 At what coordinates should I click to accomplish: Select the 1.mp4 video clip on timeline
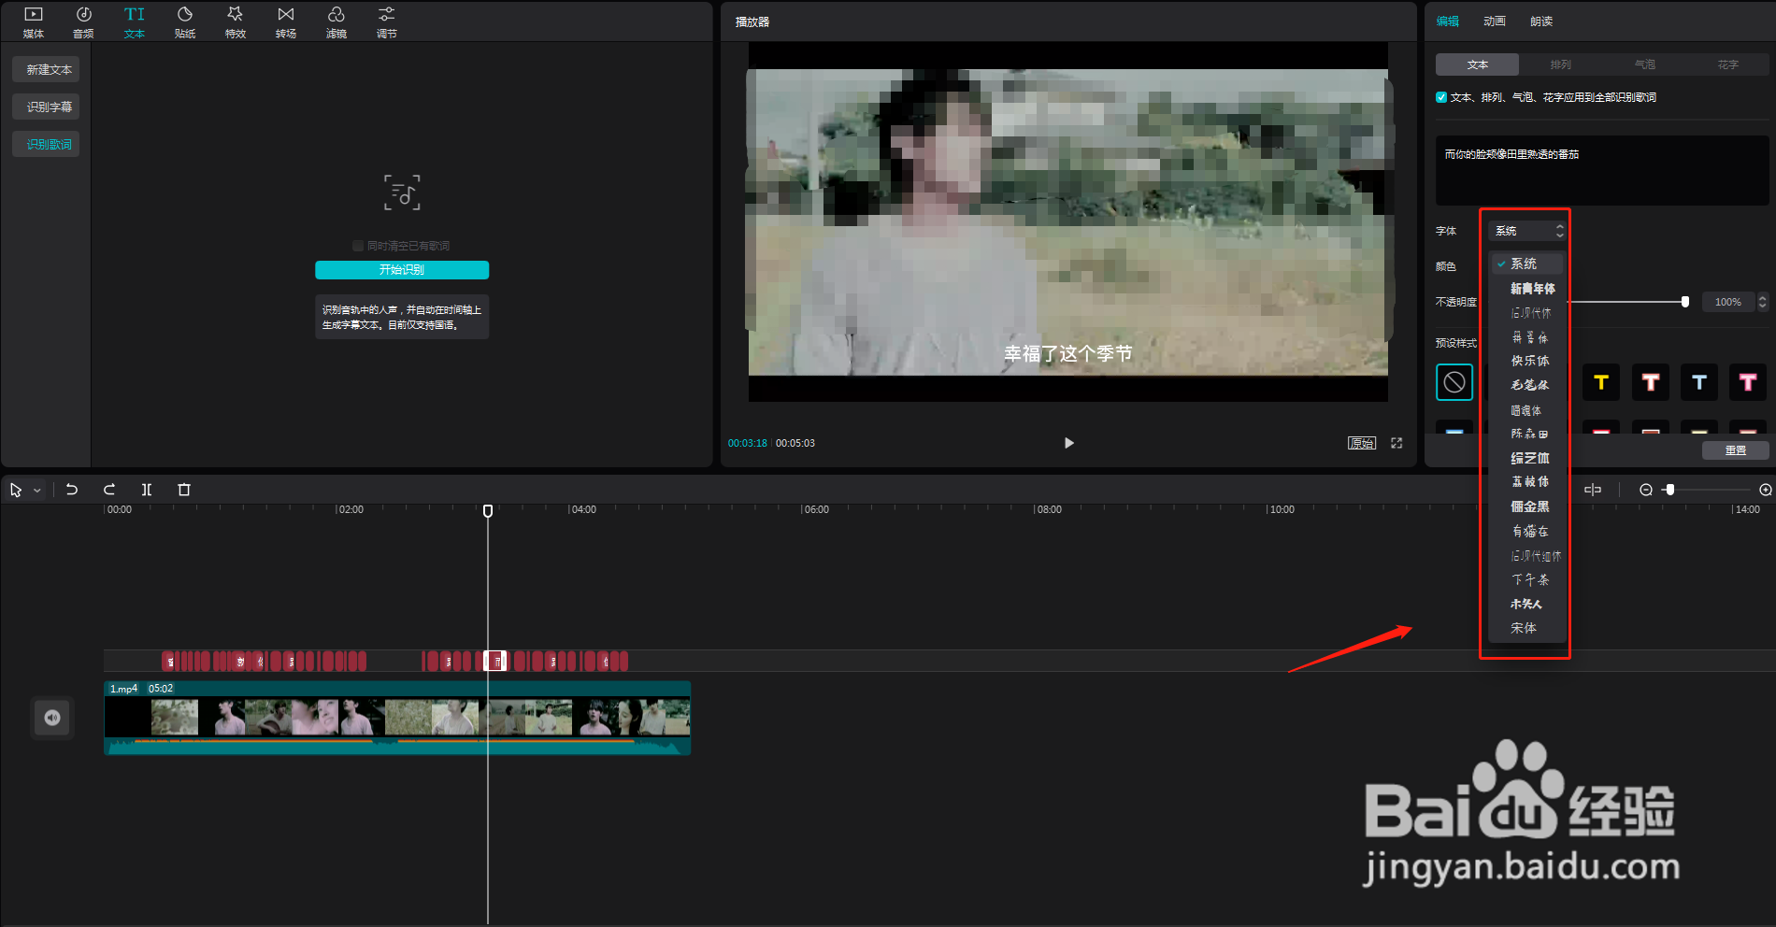click(x=397, y=718)
